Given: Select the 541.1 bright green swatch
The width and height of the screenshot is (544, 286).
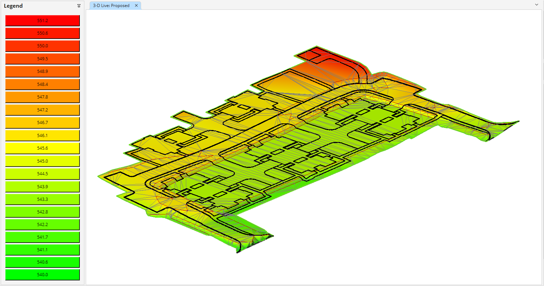Looking at the screenshot, I should (x=42, y=250).
